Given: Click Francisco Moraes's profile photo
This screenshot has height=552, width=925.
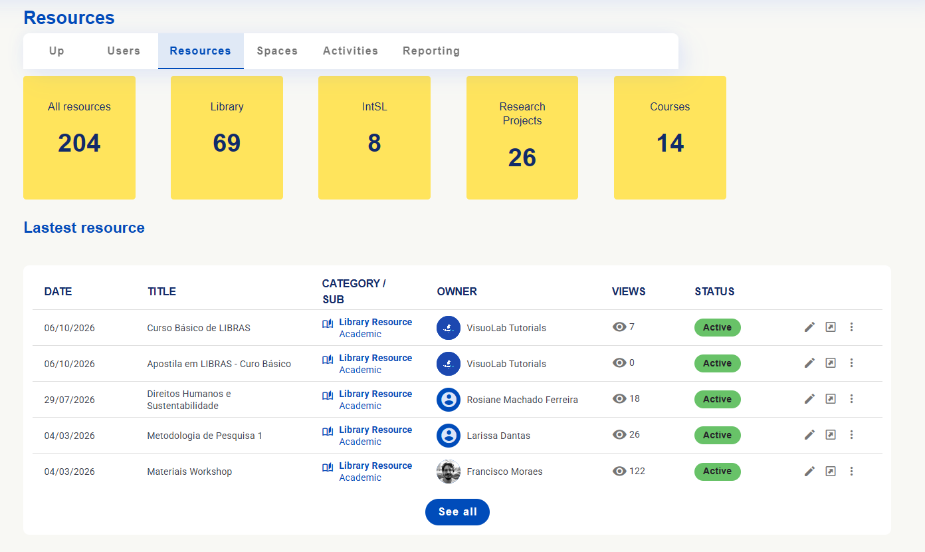Looking at the screenshot, I should click(449, 472).
